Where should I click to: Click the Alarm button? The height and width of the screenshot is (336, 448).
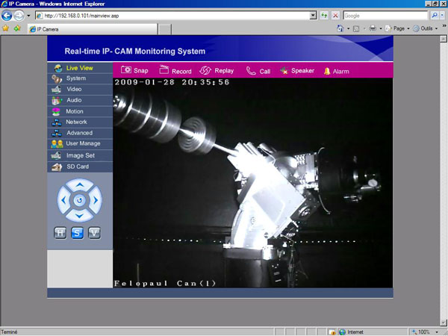(336, 71)
